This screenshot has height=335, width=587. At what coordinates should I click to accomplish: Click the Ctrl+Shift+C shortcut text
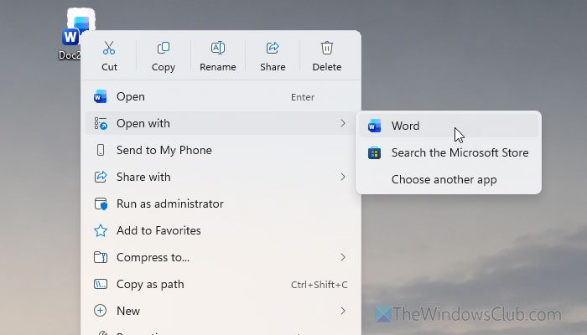click(319, 285)
